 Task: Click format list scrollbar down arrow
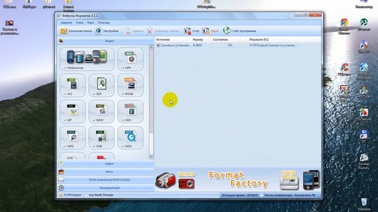click(151, 157)
